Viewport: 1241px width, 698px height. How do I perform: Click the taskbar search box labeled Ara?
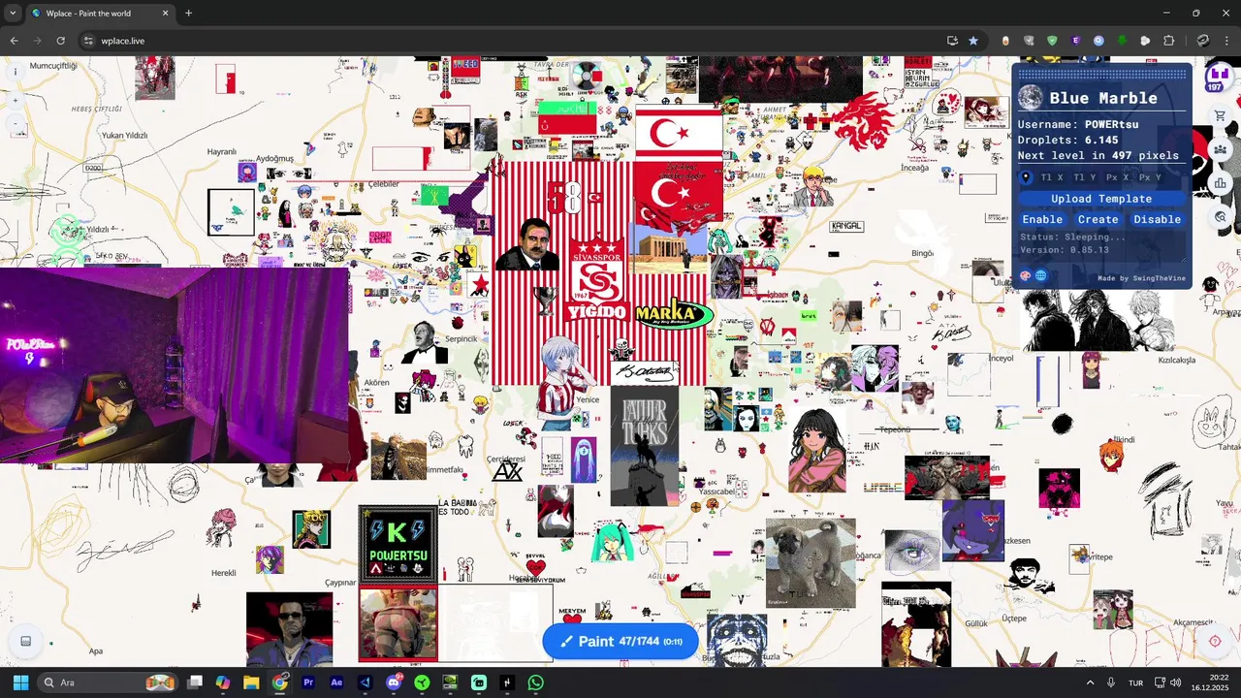(107, 682)
